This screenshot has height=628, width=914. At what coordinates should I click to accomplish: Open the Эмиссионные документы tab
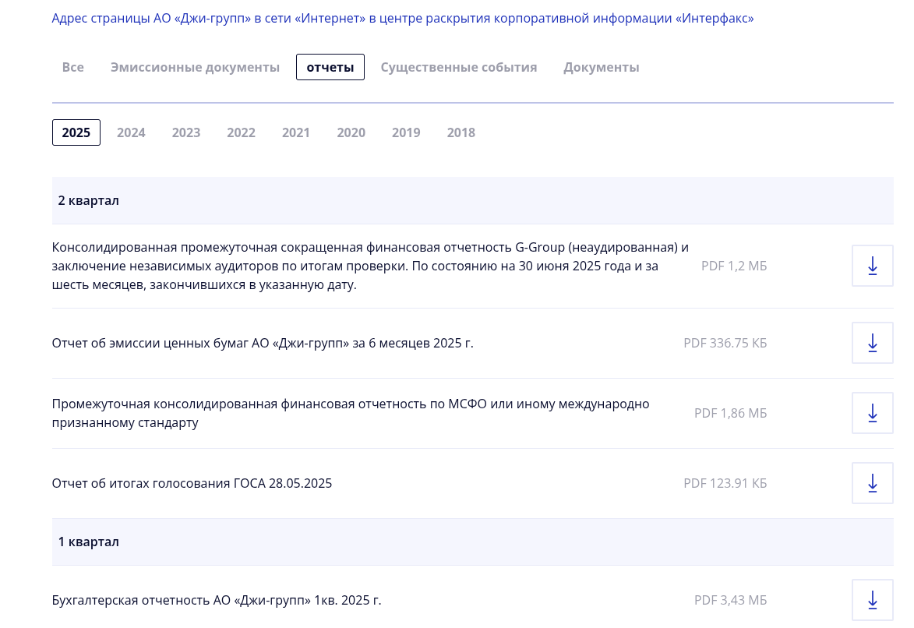coord(196,67)
